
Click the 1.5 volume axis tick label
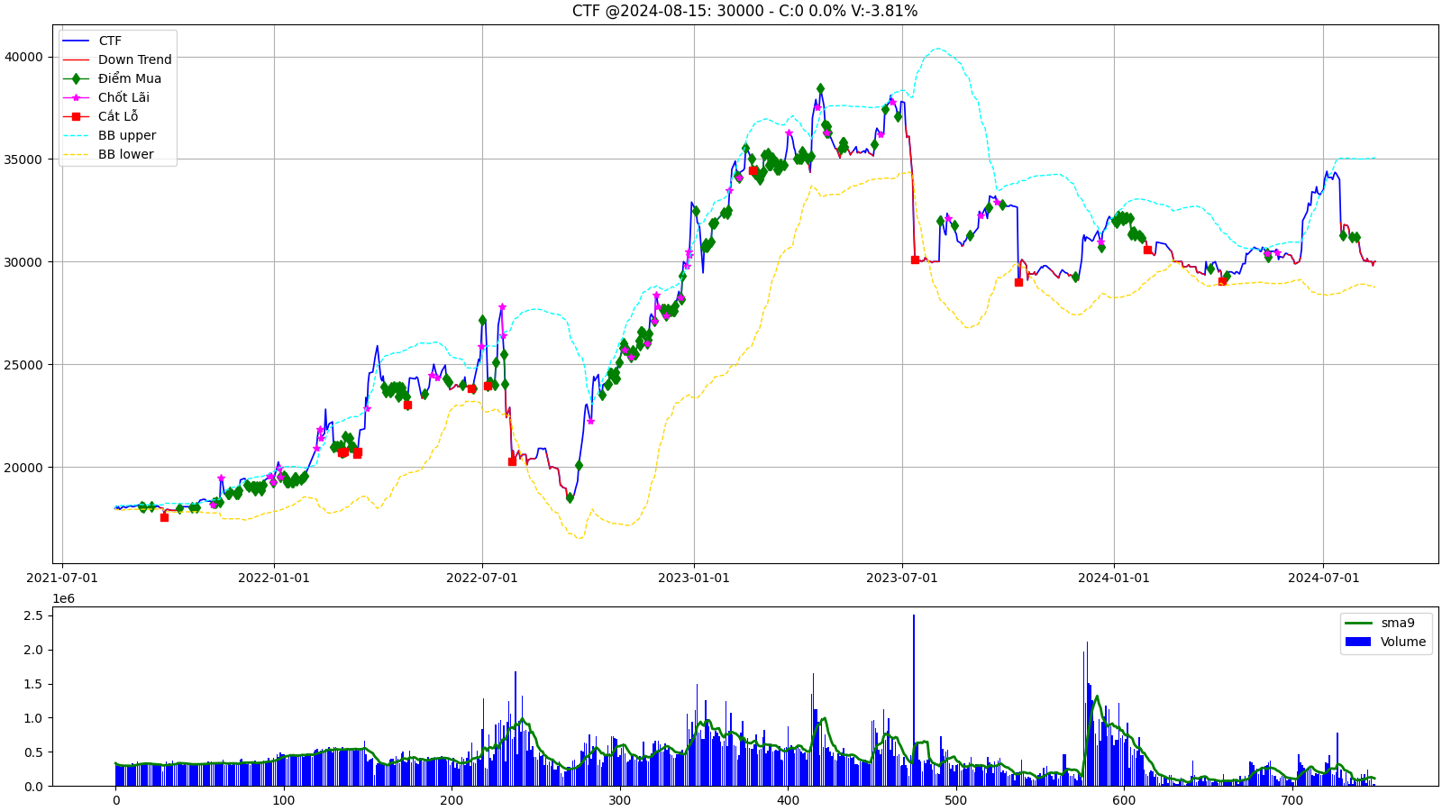click(x=33, y=684)
